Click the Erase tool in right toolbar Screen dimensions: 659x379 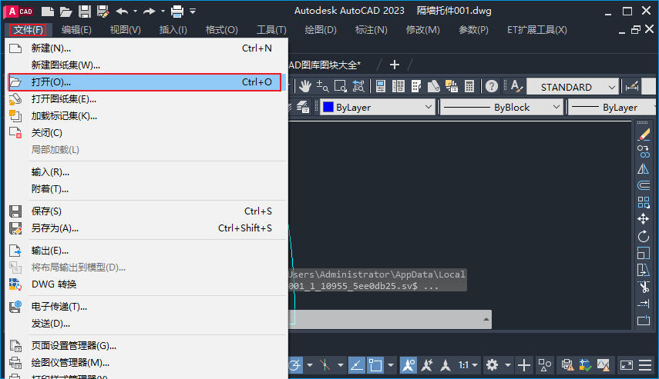tap(644, 135)
